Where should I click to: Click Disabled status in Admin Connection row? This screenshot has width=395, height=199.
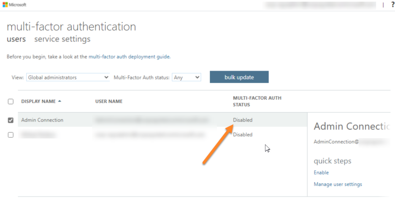(x=242, y=120)
